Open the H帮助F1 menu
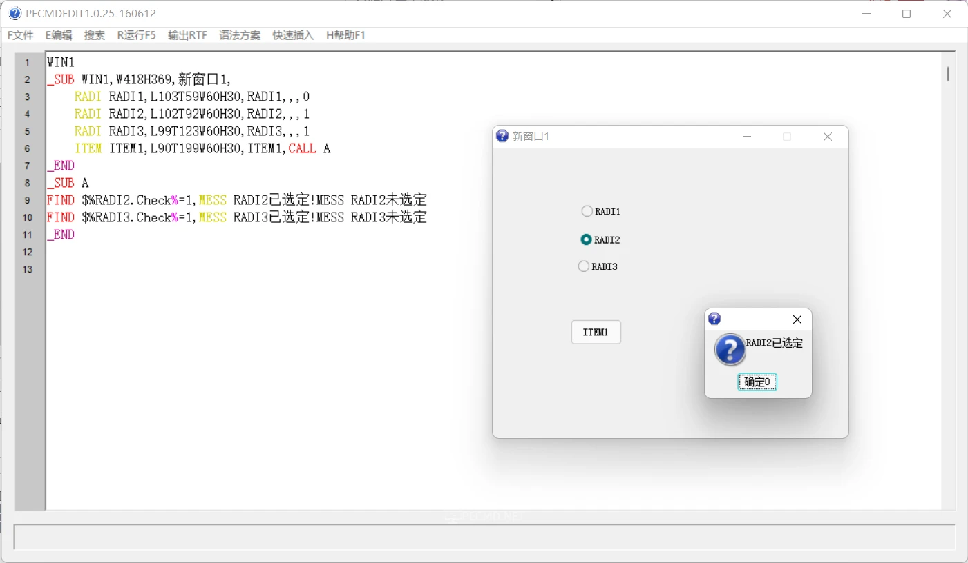968x563 pixels. coord(345,35)
